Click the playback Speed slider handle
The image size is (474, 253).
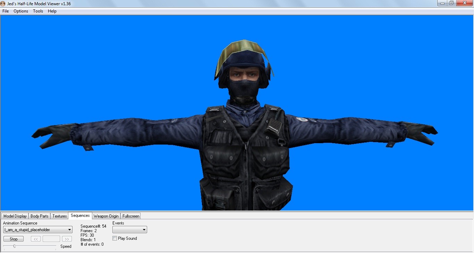coord(15,246)
